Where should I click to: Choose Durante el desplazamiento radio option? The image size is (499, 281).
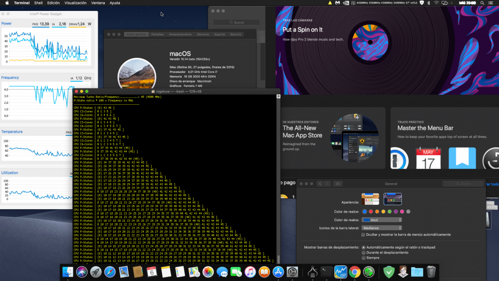[363, 253]
